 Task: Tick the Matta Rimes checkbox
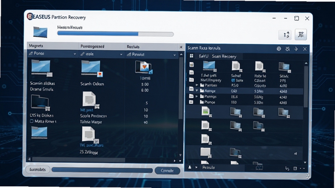coord(32,121)
